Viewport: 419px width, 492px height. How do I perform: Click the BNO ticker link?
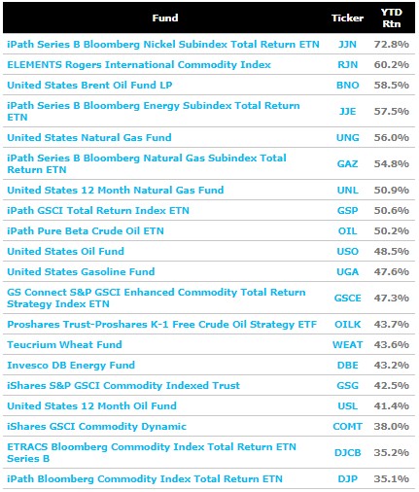pos(347,85)
